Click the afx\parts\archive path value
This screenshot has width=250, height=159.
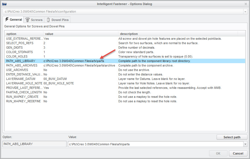79,65
